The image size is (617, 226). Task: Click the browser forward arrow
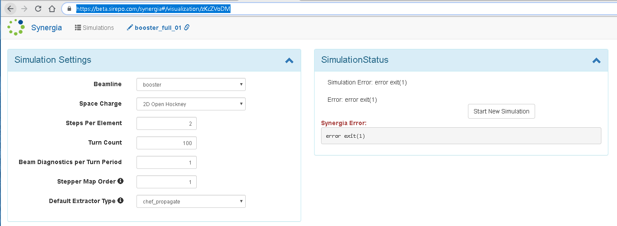(24, 9)
